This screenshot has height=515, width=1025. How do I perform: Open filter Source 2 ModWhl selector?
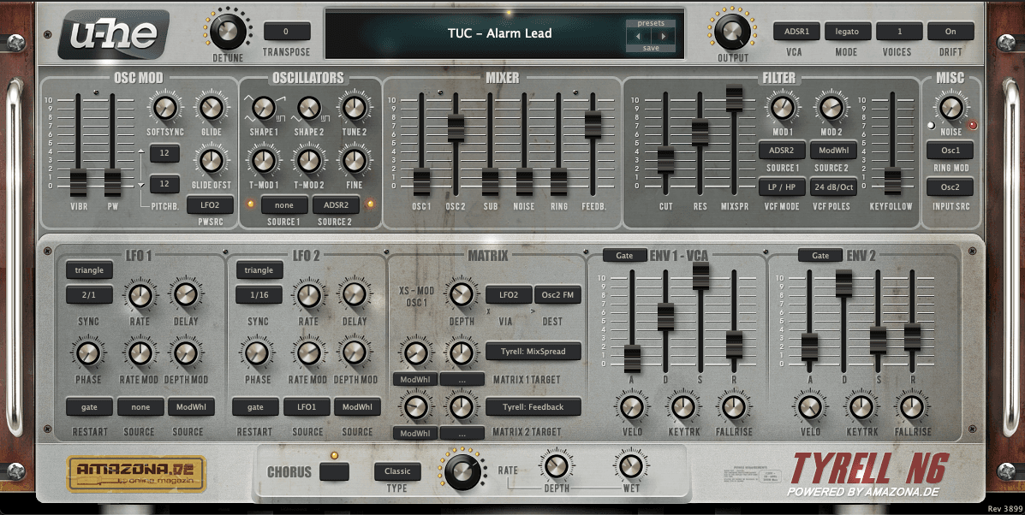tap(833, 150)
